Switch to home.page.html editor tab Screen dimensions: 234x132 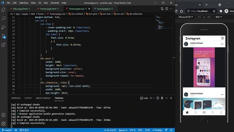click(48, 9)
